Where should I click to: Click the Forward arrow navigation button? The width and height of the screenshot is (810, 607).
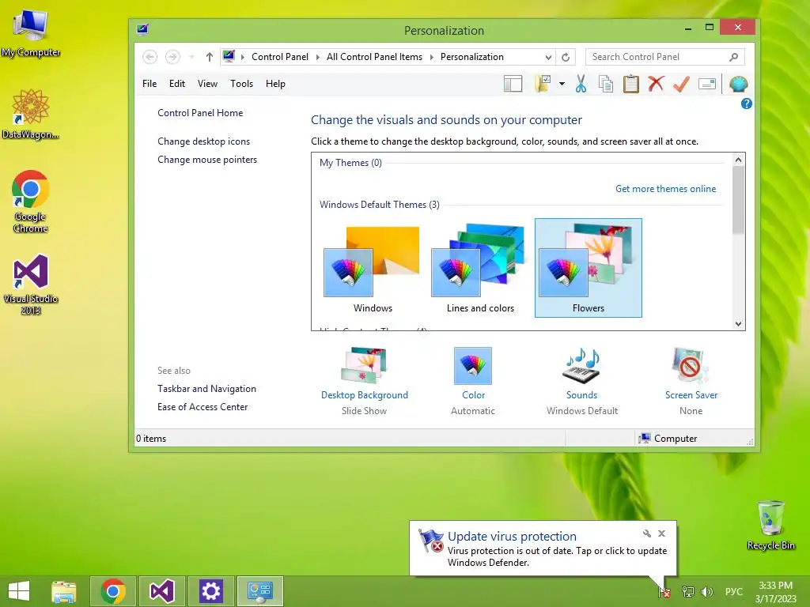click(172, 57)
